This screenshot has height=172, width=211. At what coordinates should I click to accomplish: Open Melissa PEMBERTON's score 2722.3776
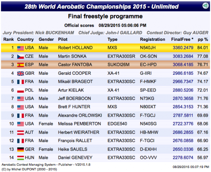[x=183, y=124]
